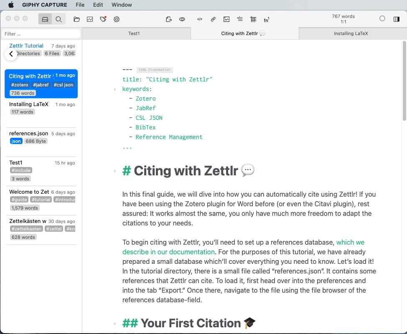View writing statistics via the chart icon

pos(90,19)
